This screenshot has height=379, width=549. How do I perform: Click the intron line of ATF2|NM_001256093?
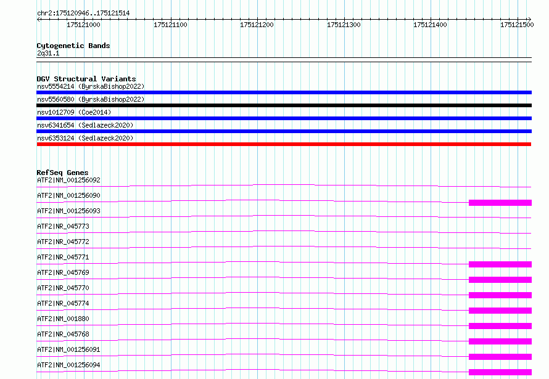coord(284,215)
